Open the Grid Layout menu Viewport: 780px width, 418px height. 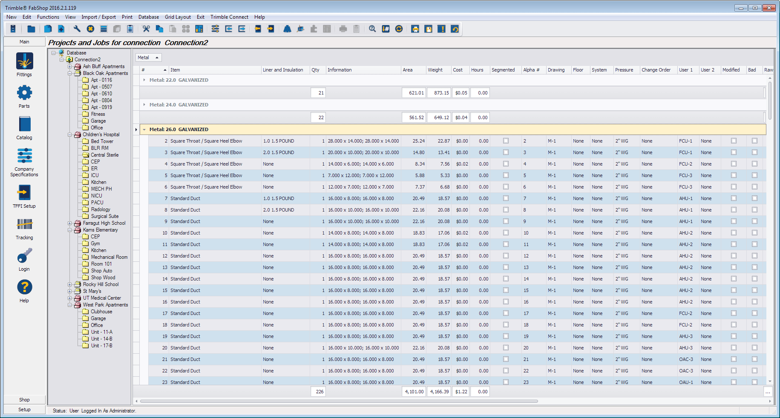pos(178,17)
